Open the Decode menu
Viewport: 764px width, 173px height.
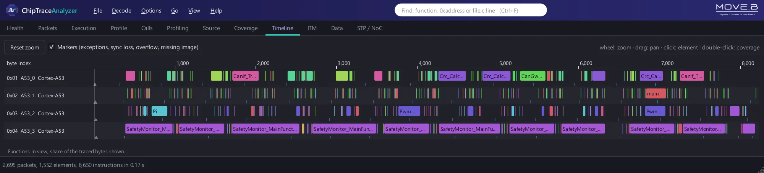point(121,11)
